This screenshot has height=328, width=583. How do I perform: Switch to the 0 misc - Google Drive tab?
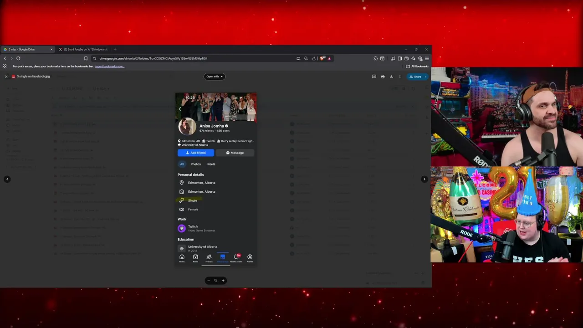[28, 49]
